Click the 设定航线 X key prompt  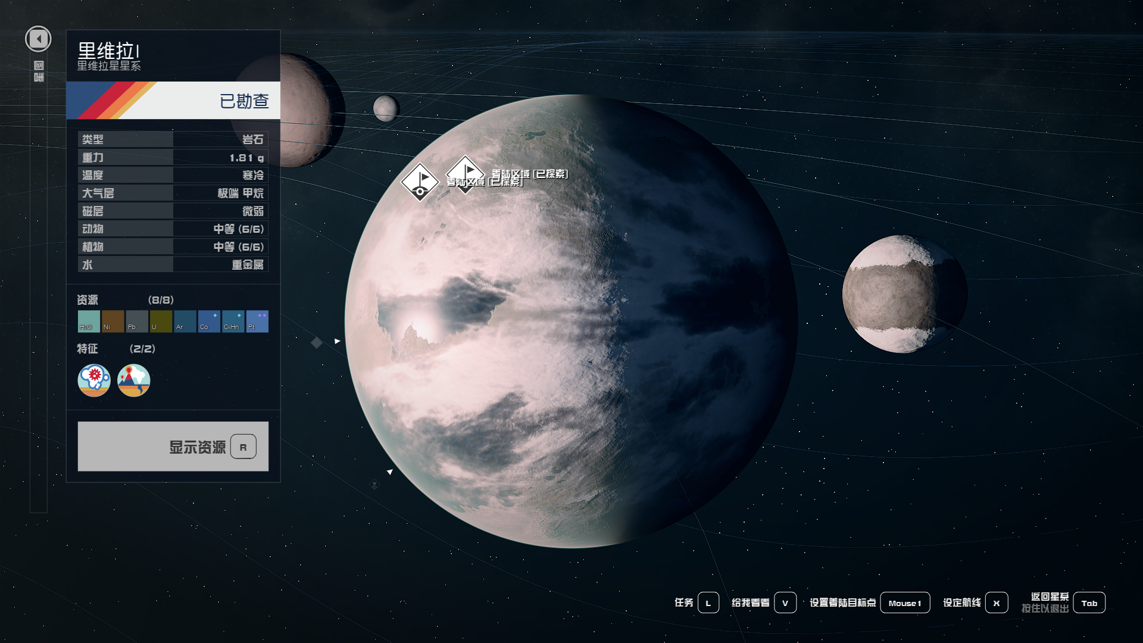997,603
